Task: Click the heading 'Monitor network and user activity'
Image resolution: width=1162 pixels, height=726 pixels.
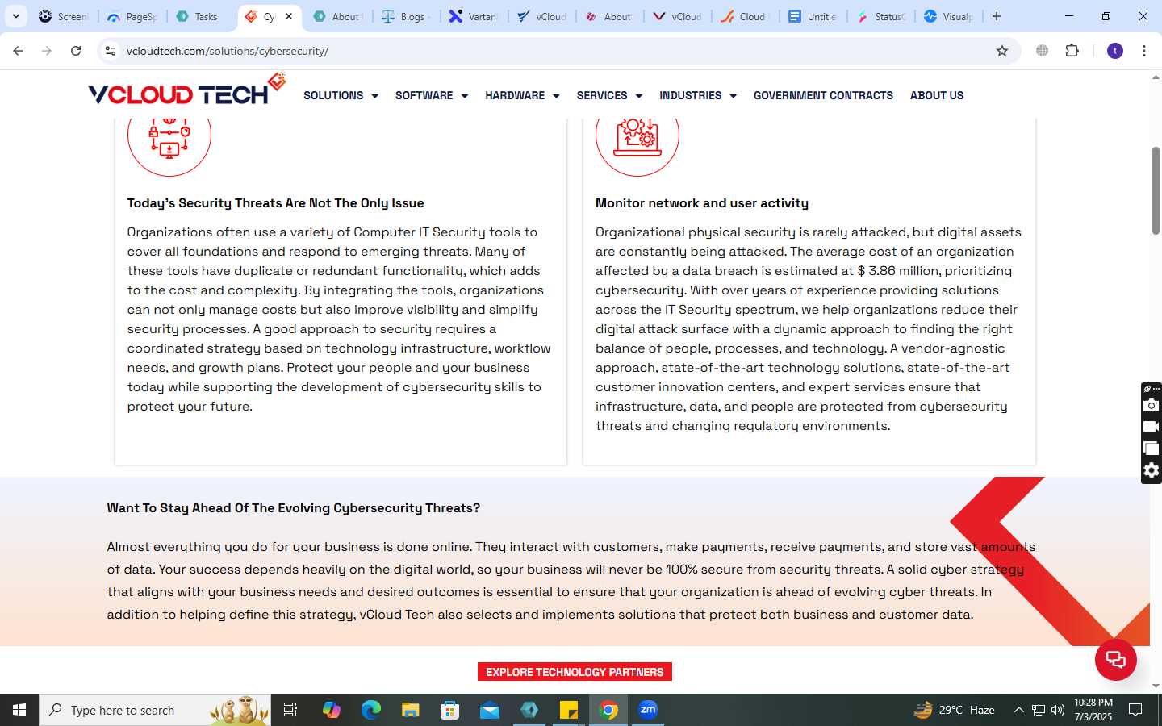Action: pos(702,203)
